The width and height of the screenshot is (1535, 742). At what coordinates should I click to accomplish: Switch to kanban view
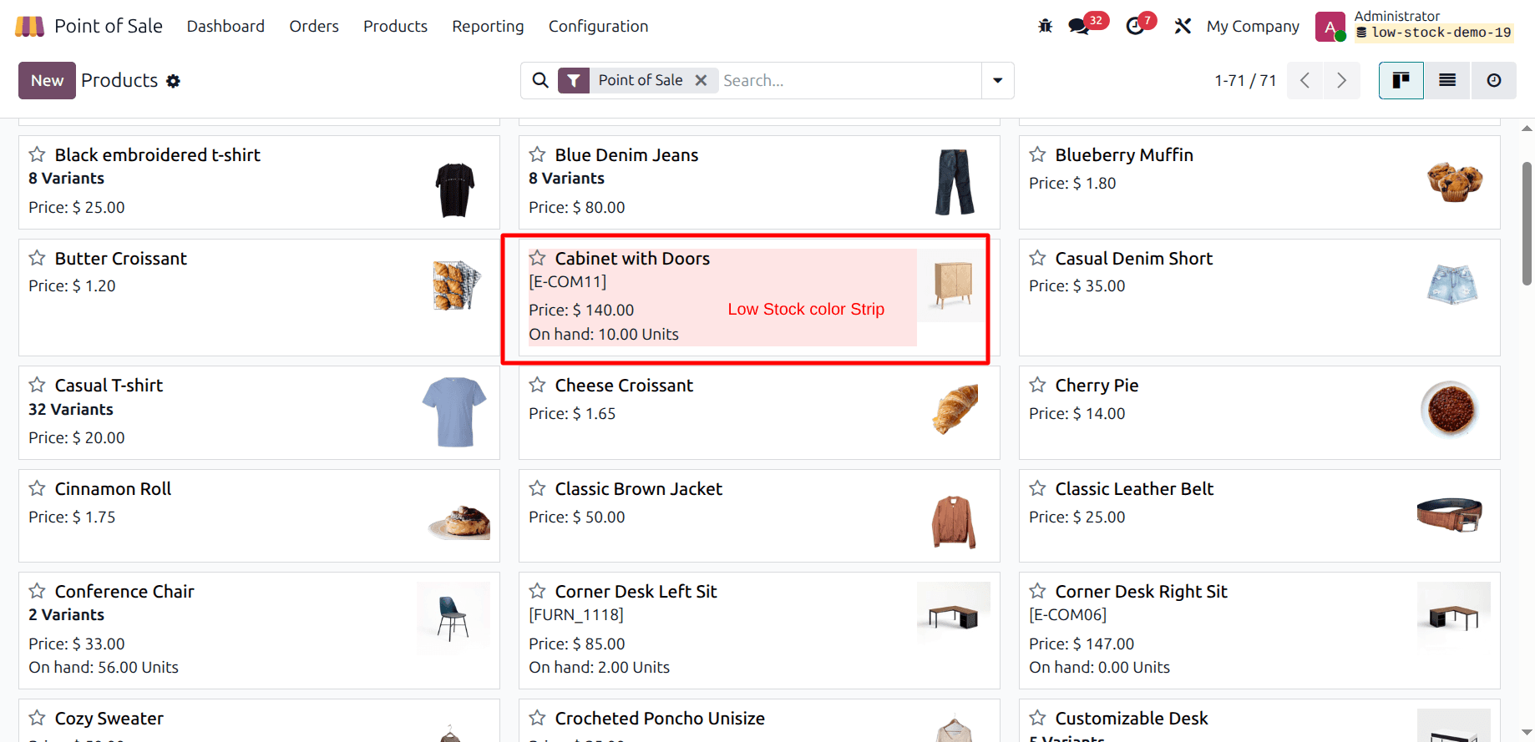pyautogui.click(x=1401, y=80)
